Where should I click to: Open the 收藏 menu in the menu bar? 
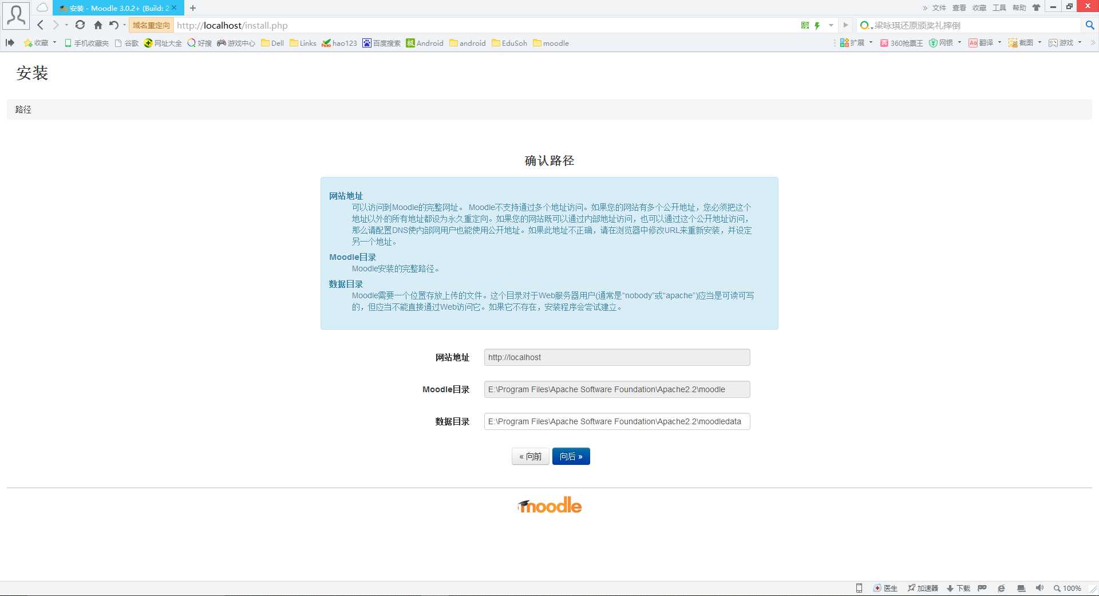click(979, 8)
